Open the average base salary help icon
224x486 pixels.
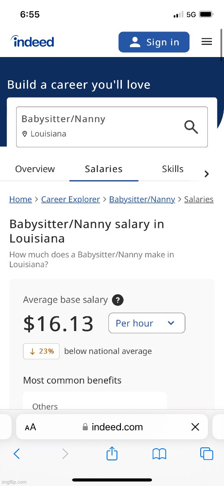[118, 300]
